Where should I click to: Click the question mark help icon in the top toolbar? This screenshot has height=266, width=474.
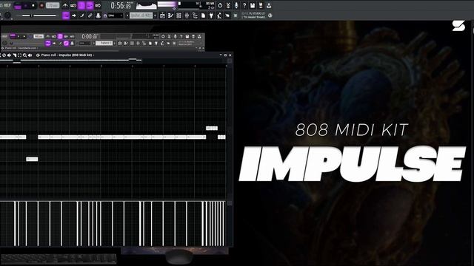point(244,5)
